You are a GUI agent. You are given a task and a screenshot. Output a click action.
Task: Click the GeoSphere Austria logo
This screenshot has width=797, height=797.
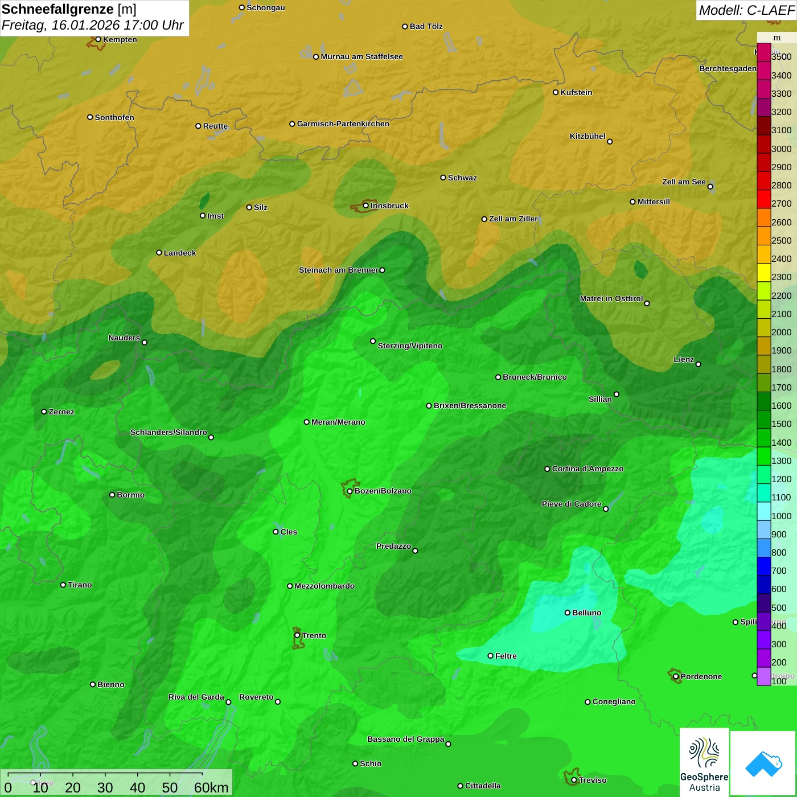704,762
